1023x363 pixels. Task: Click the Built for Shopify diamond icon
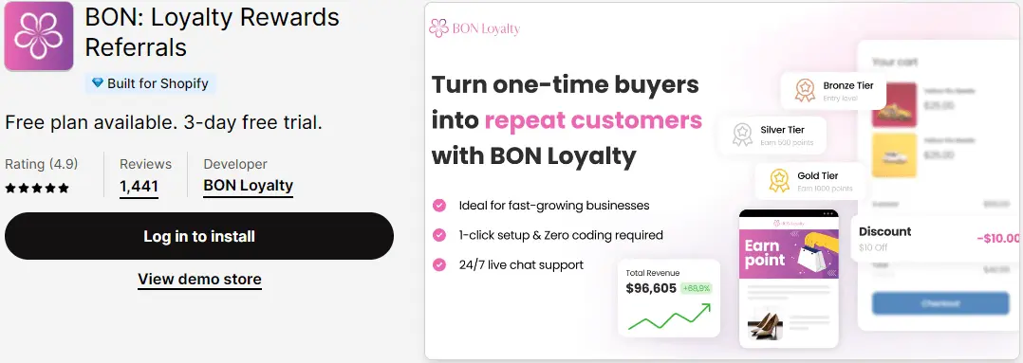click(98, 83)
